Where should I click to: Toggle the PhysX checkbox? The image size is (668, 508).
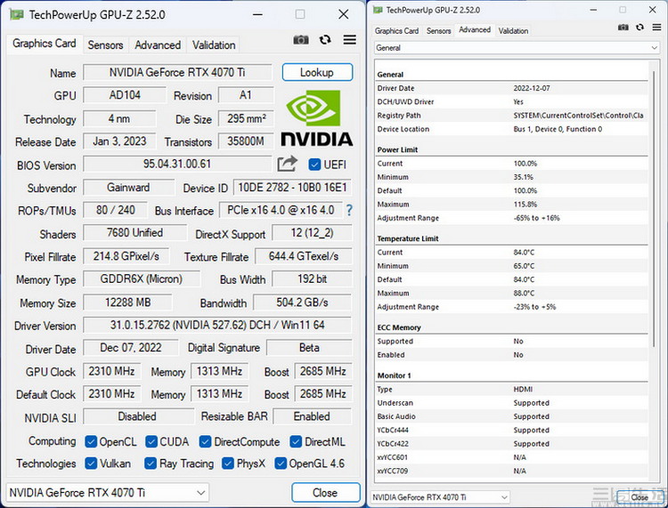[228, 464]
